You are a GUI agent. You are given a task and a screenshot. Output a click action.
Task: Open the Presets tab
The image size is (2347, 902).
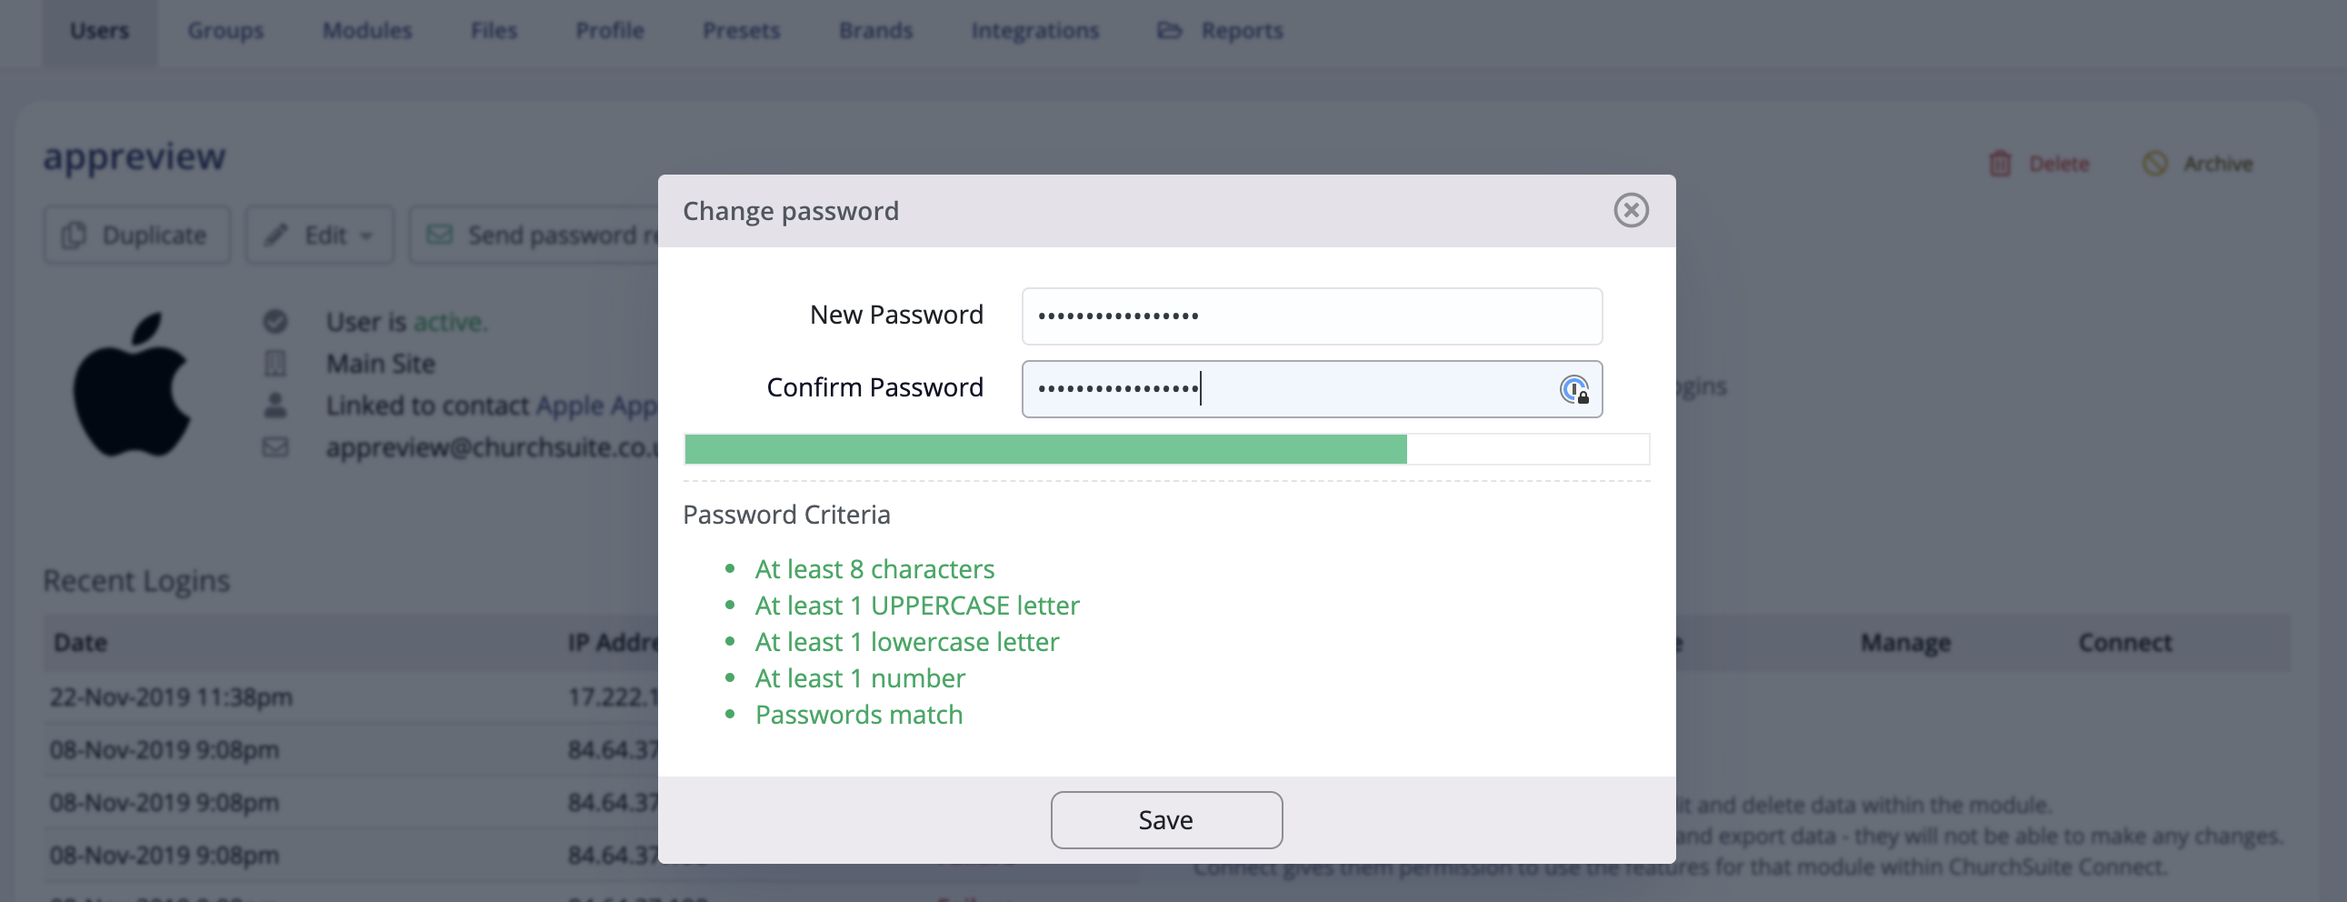741,31
